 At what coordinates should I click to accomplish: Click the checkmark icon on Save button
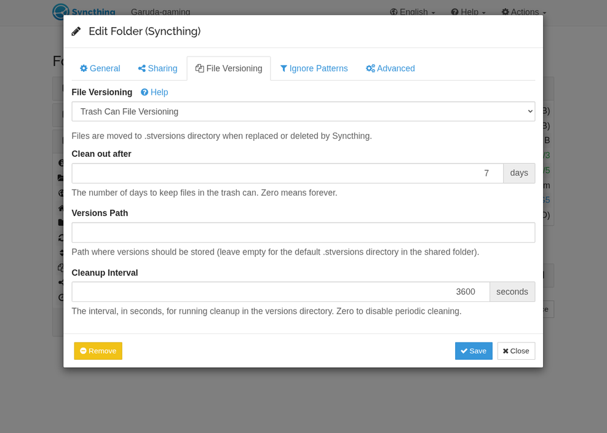coord(464,351)
